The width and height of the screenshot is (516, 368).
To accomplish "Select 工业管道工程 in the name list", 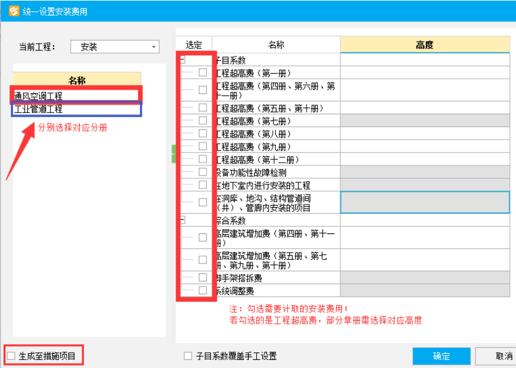I will click(x=76, y=109).
